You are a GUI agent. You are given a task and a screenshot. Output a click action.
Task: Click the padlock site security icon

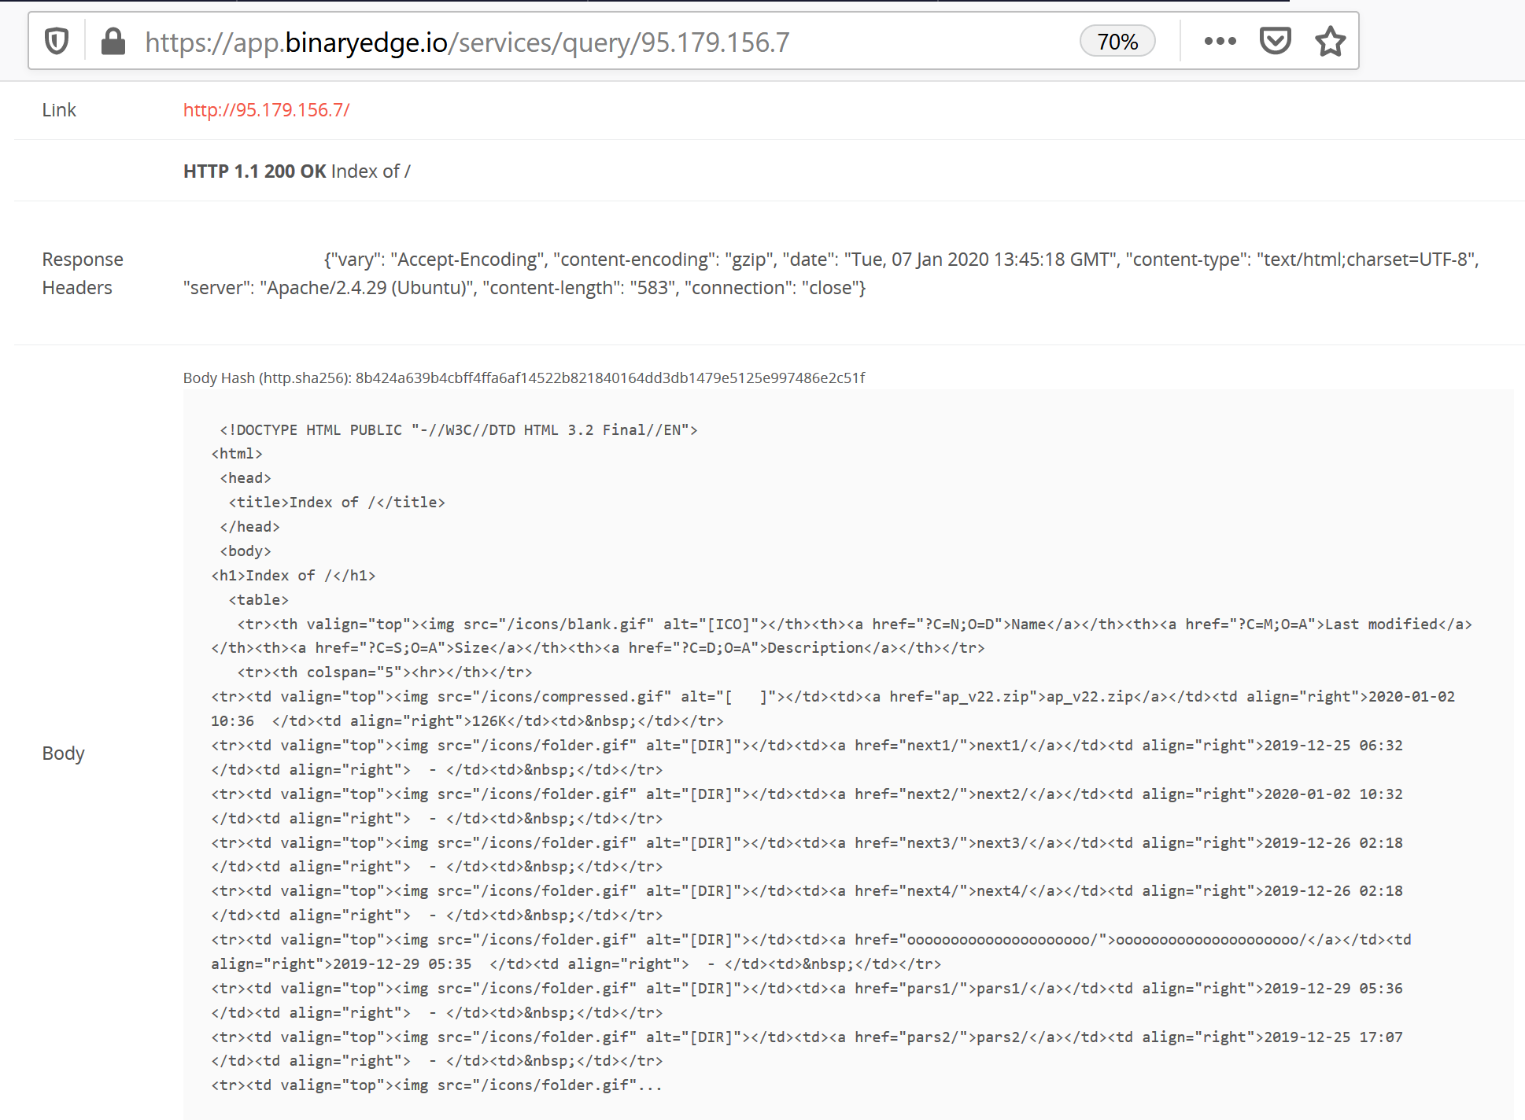point(113,42)
